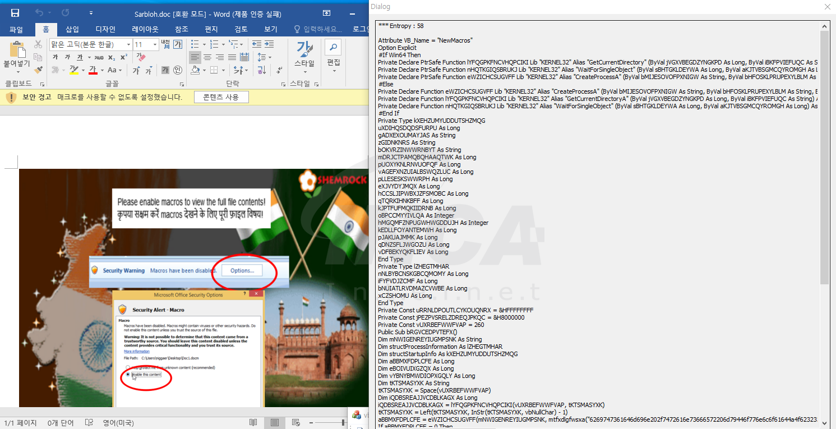
Task: Click the Print Layout view icon
Action: [275, 422]
